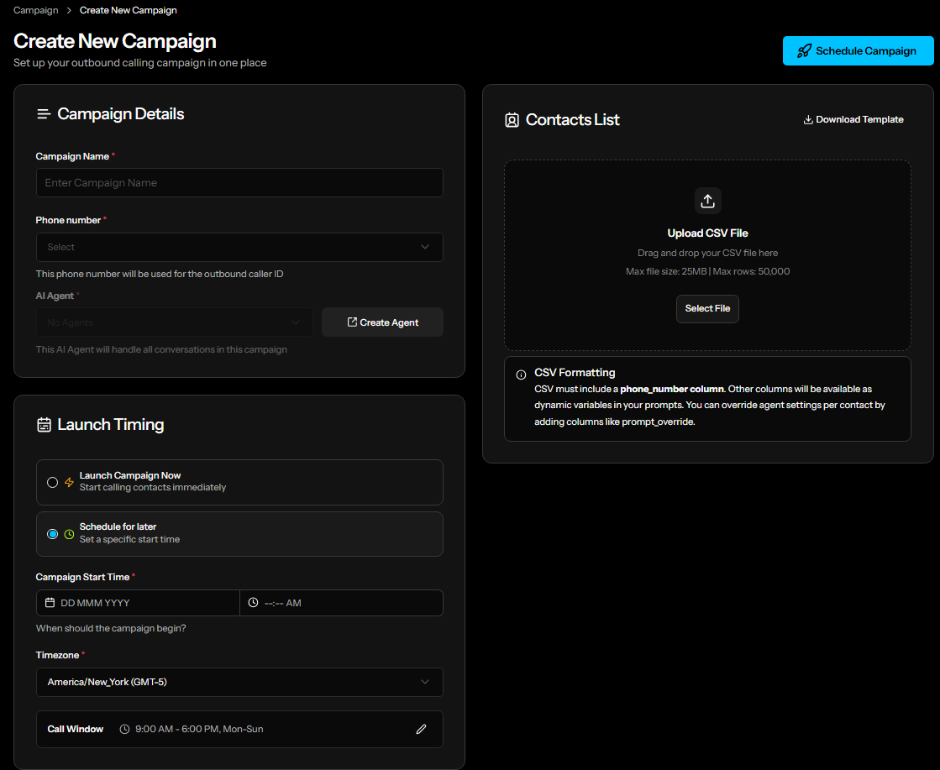This screenshot has width=940, height=770.
Task: Click the lightning bolt icon for Launch Now
Action: (x=70, y=482)
